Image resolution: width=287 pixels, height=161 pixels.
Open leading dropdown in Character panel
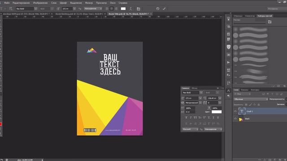point(220,98)
